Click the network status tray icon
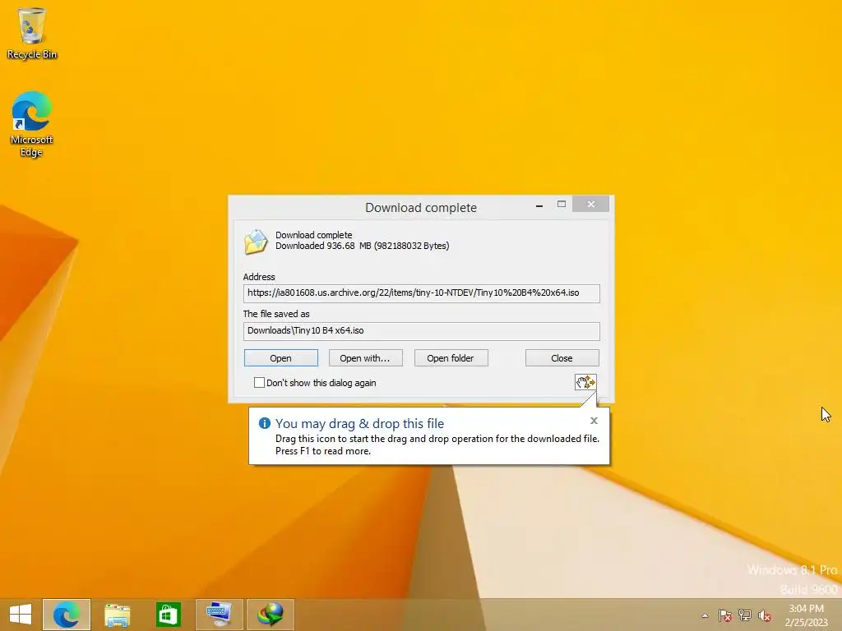This screenshot has height=631, width=842. pos(745,615)
